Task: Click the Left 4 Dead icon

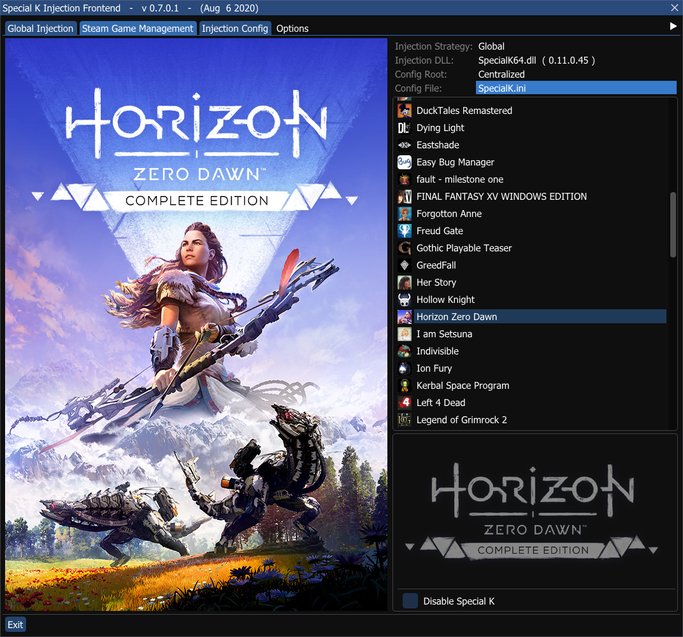Action: [x=404, y=403]
